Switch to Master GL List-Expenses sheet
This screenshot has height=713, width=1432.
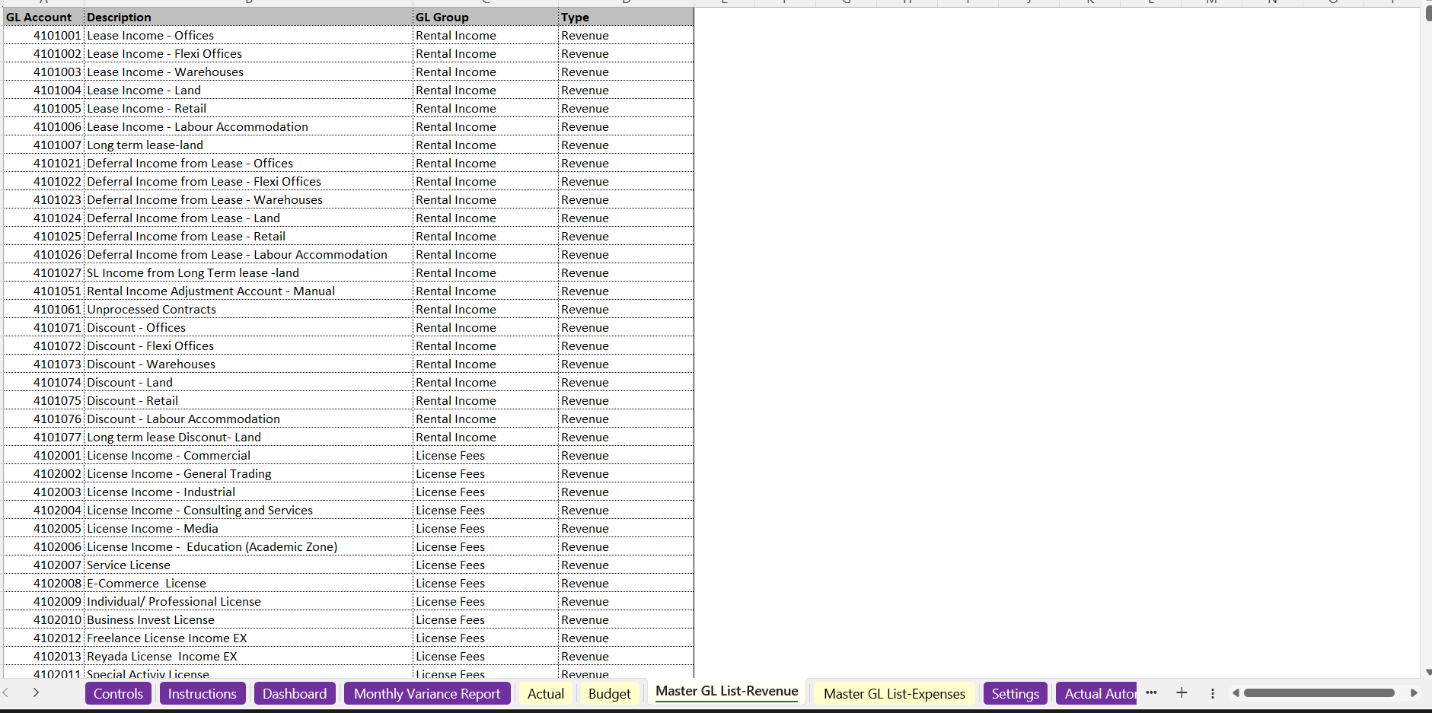(x=894, y=693)
